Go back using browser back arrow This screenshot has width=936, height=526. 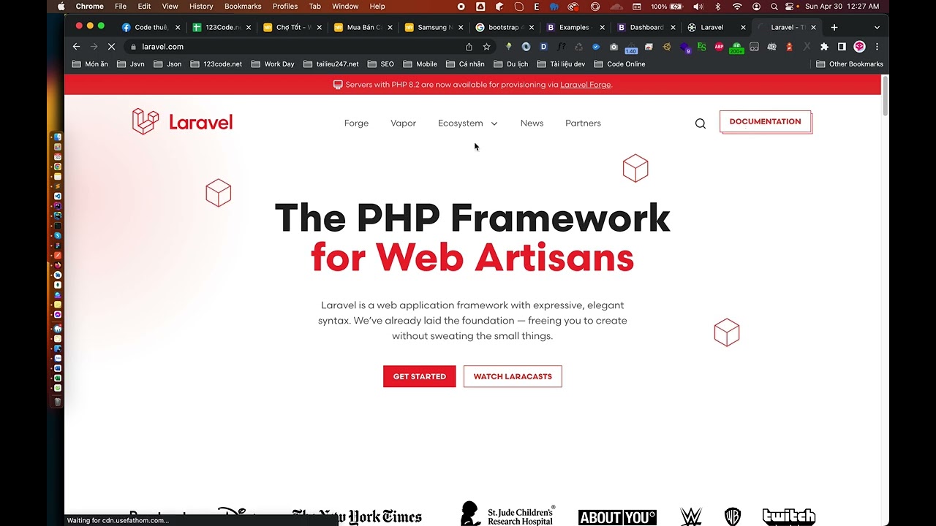(76, 47)
